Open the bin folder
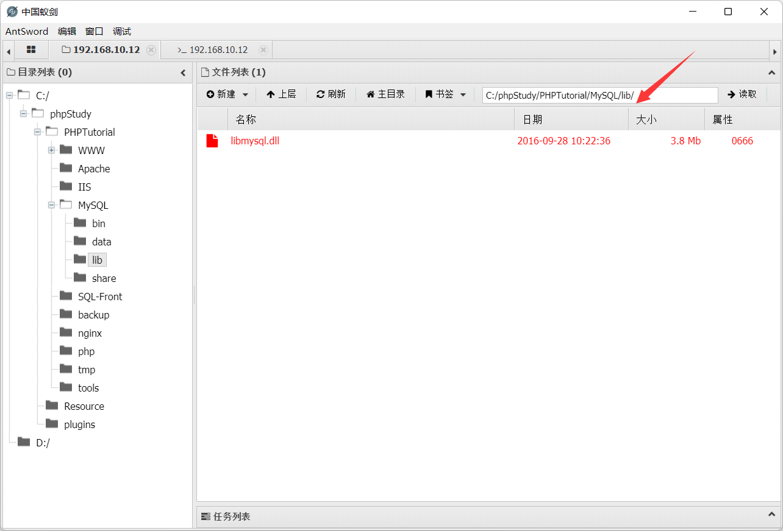 click(x=90, y=223)
